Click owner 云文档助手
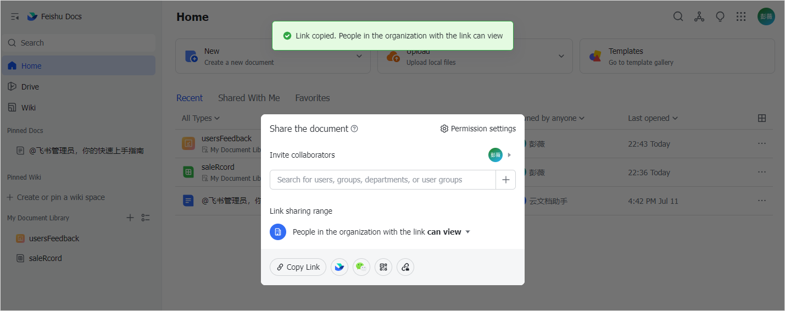 pos(547,201)
